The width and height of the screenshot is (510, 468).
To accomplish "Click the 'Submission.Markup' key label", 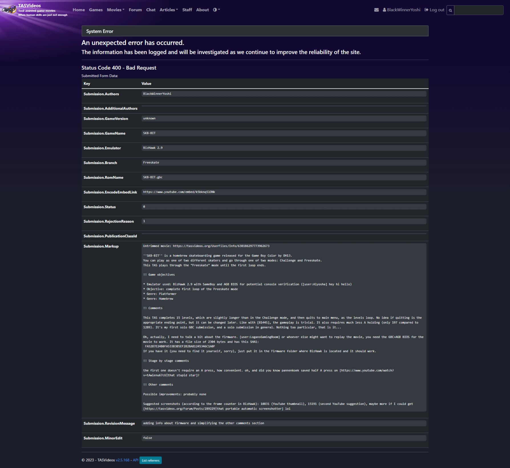I will (x=101, y=246).
